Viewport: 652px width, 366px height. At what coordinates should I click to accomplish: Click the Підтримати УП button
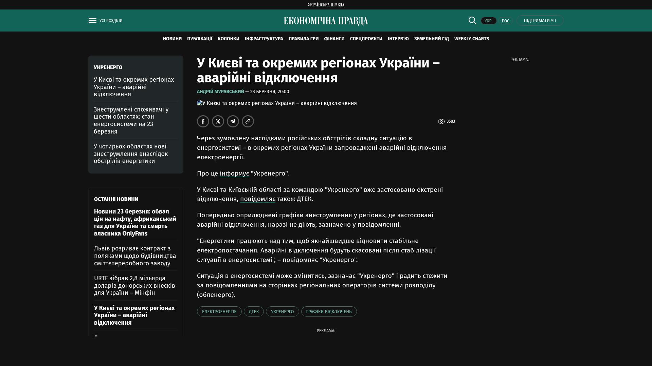click(x=540, y=21)
